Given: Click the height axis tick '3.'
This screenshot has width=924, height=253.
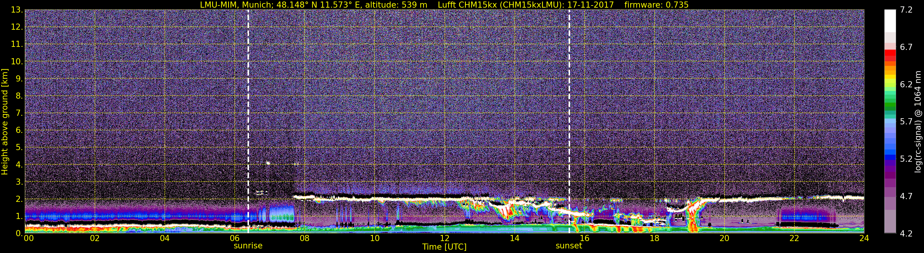Looking at the screenshot, I should tap(19, 182).
